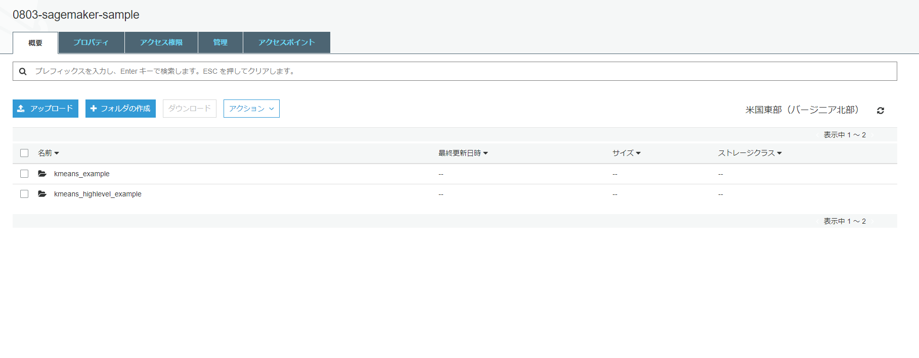Open the 管理 tab
919x358 pixels.
(x=221, y=42)
